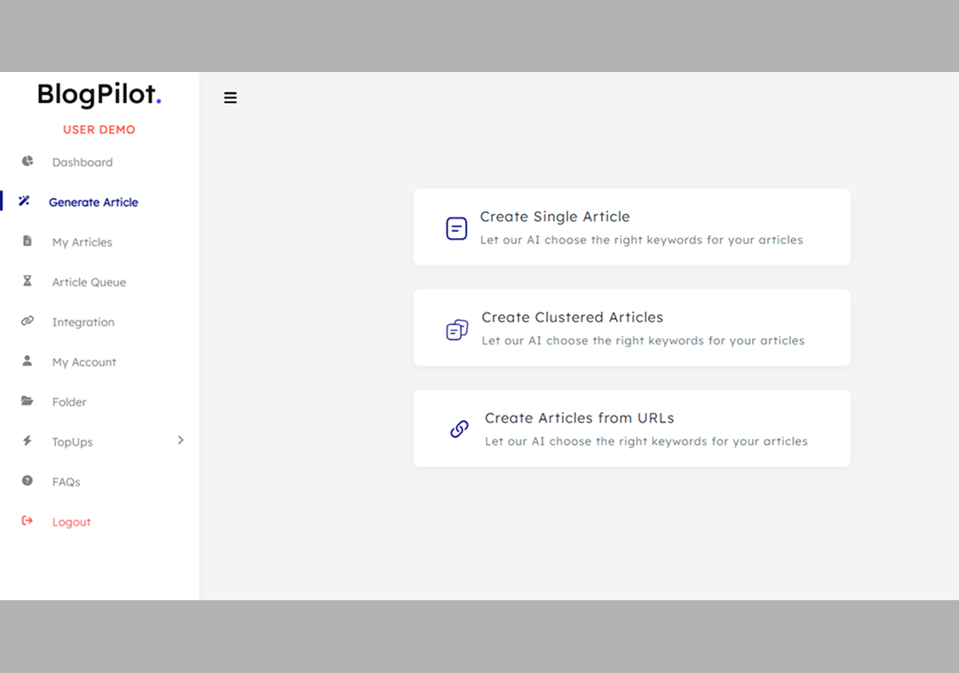Screen dimensions: 959x673
Task: Click the BlogPilot logo
Action: [x=99, y=94]
